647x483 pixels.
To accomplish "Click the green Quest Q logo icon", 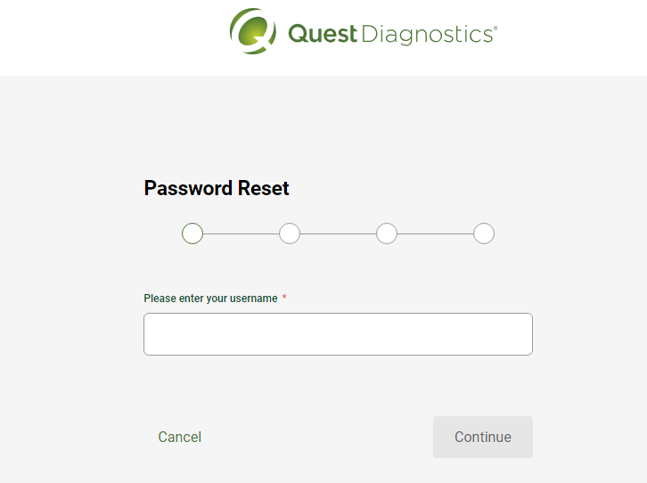I will click(253, 31).
